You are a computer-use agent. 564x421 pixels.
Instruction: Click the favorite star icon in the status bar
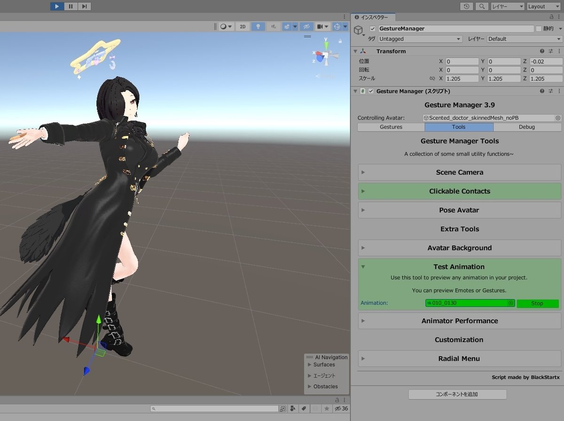[x=326, y=408]
